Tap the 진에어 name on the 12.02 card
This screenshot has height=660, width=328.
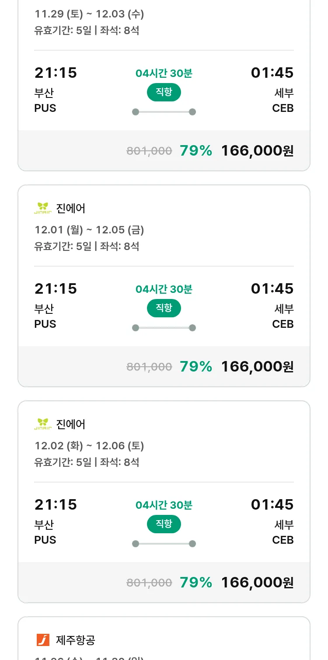71,424
